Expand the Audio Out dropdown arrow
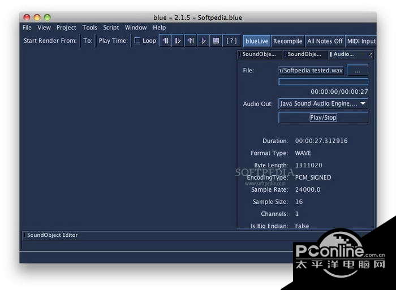The image size is (396, 290). [x=363, y=103]
